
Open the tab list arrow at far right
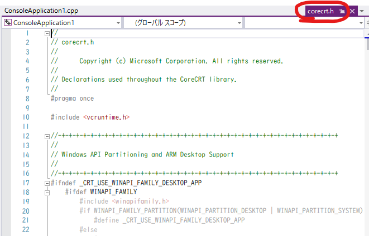point(362,11)
